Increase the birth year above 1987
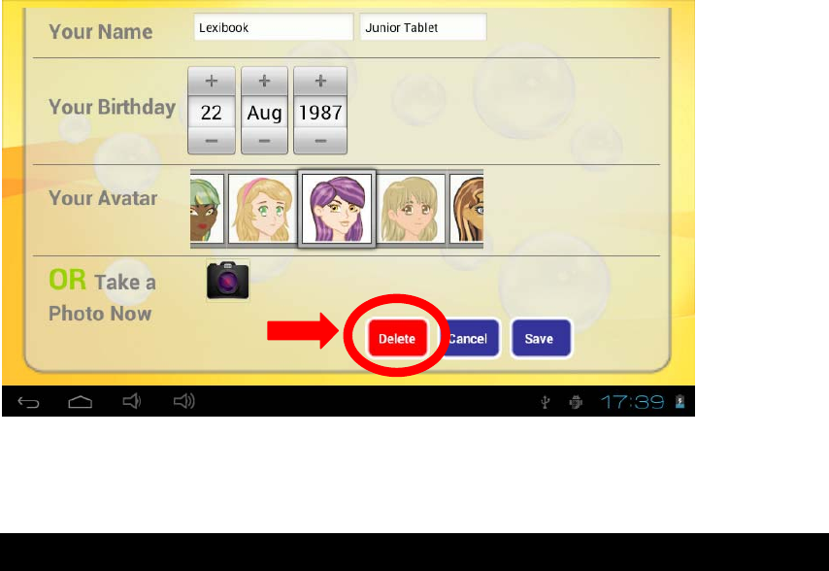 pyautogui.click(x=320, y=81)
